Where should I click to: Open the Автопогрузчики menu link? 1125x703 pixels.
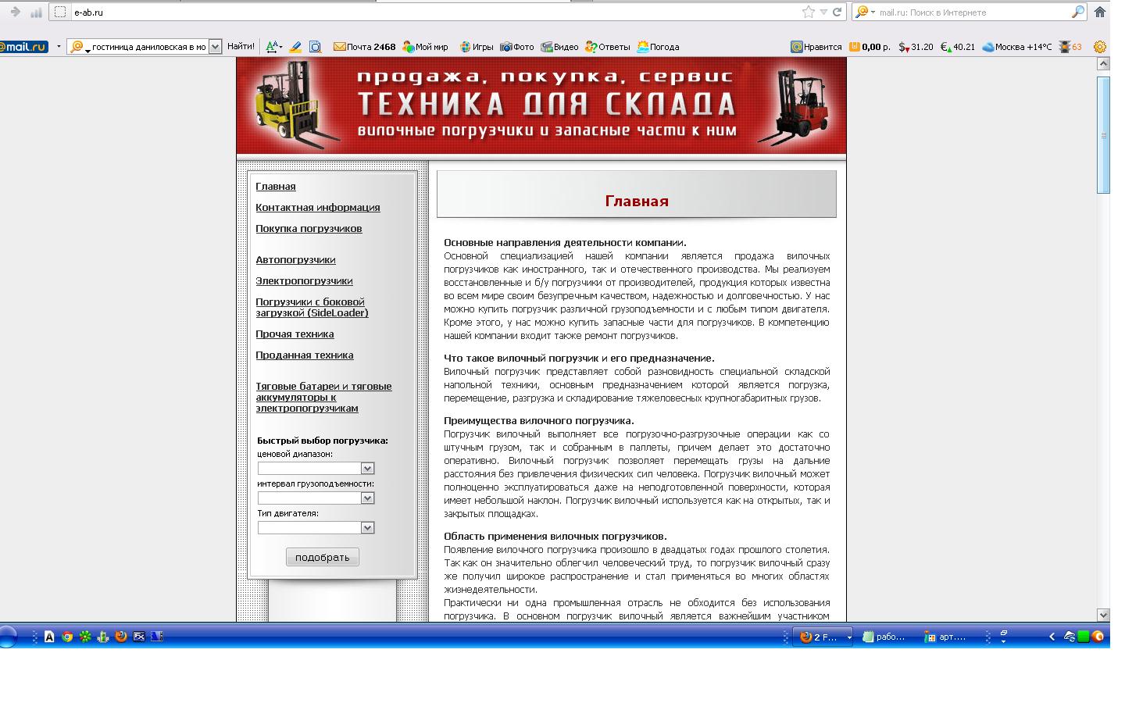[295, 260]
